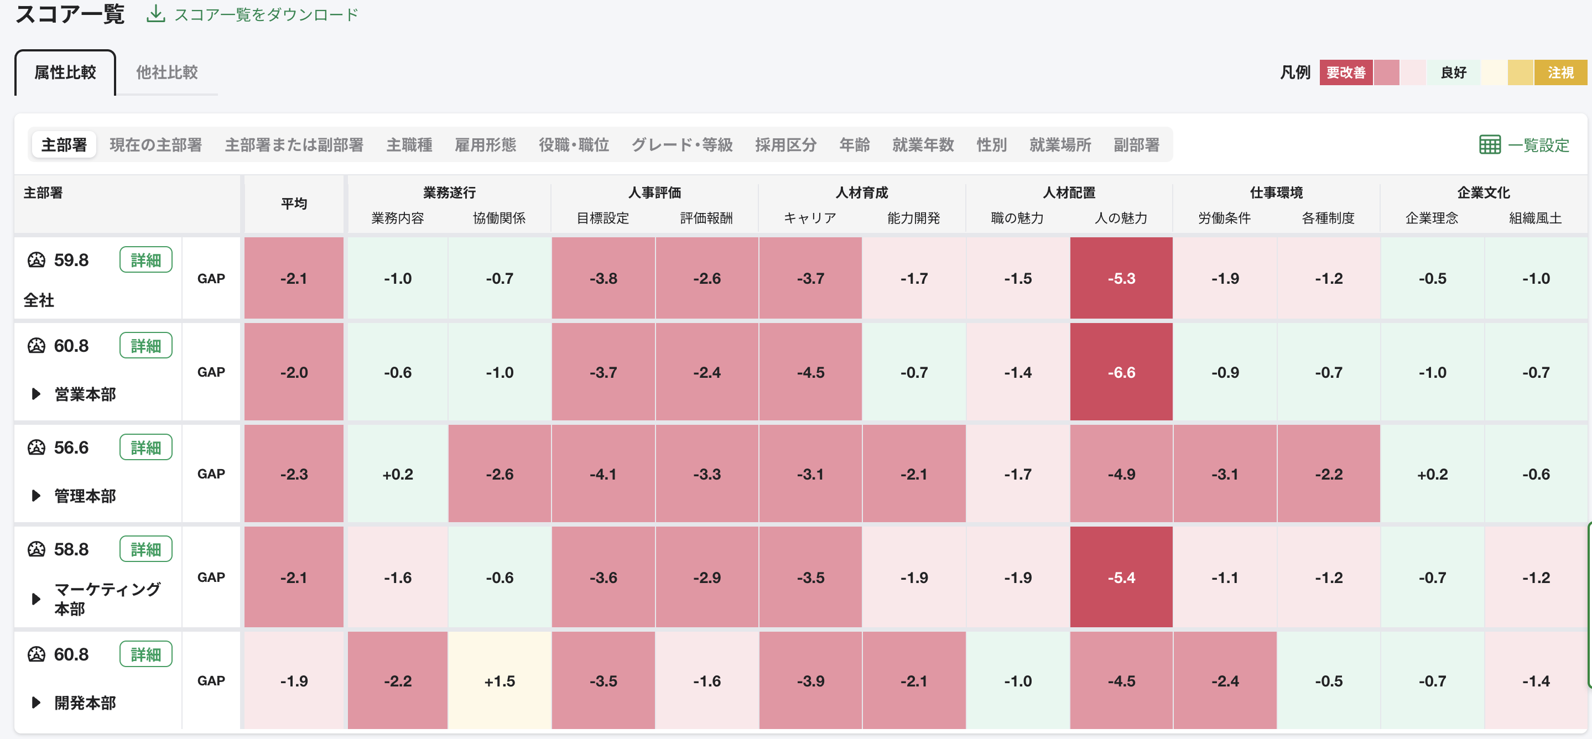The height and width of the screenshot is (739, 1592).
Task: Click the 詳細 button for 全社
Action: 145,259
